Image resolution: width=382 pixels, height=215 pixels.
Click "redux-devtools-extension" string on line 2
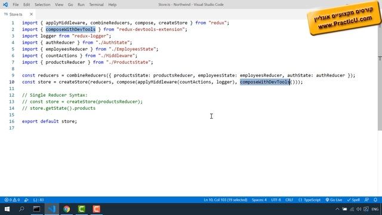[x=152, y=29]
